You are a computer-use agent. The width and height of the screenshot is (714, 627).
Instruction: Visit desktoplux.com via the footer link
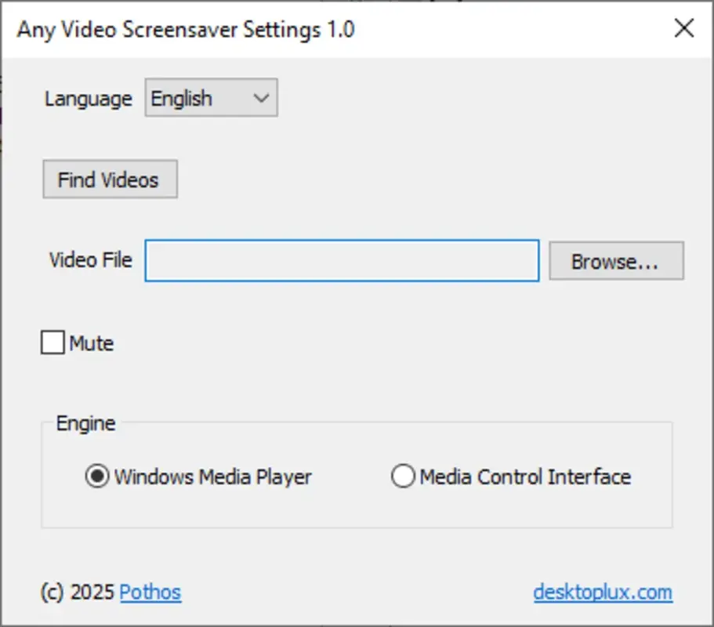602,592
